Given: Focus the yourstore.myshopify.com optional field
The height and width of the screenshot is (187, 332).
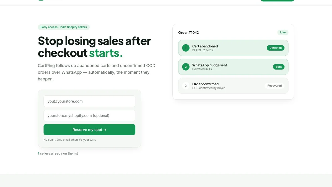Looking at the screenshot, I should 89,116.
